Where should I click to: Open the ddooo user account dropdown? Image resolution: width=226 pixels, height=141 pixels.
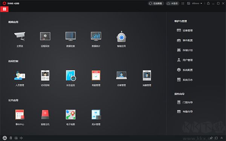[197, 3]
